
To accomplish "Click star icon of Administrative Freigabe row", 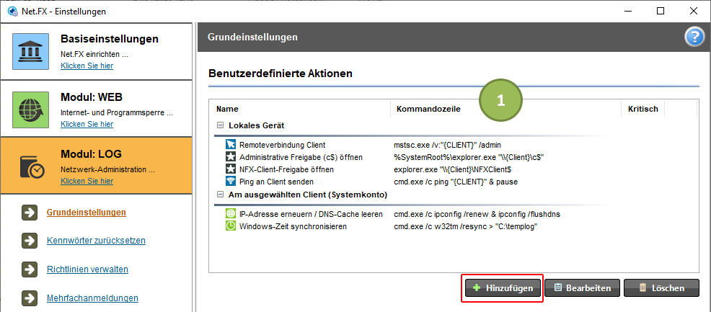I will 231,157.
